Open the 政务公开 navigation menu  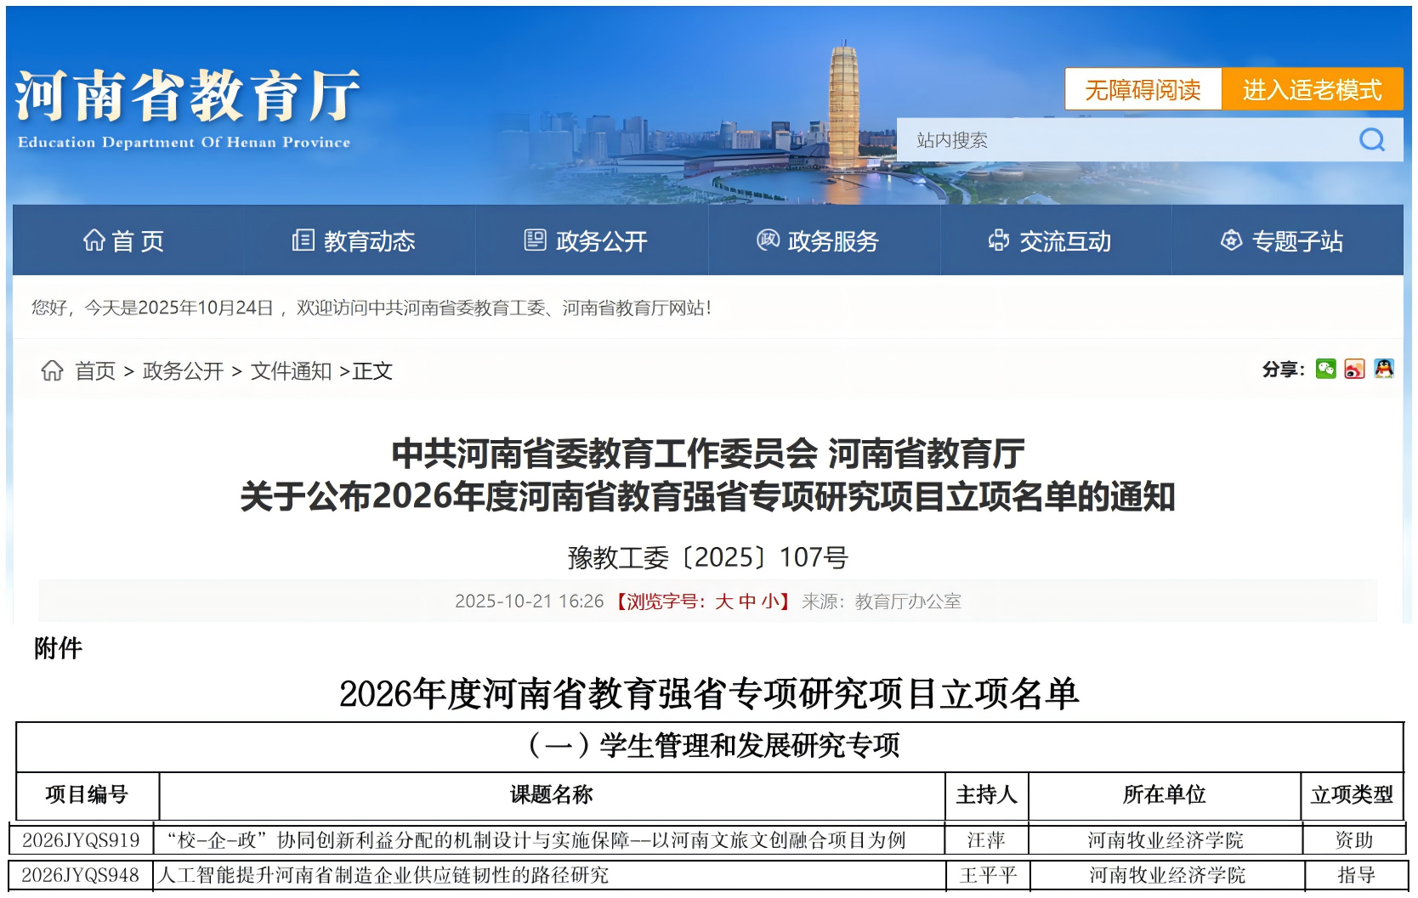601,241
